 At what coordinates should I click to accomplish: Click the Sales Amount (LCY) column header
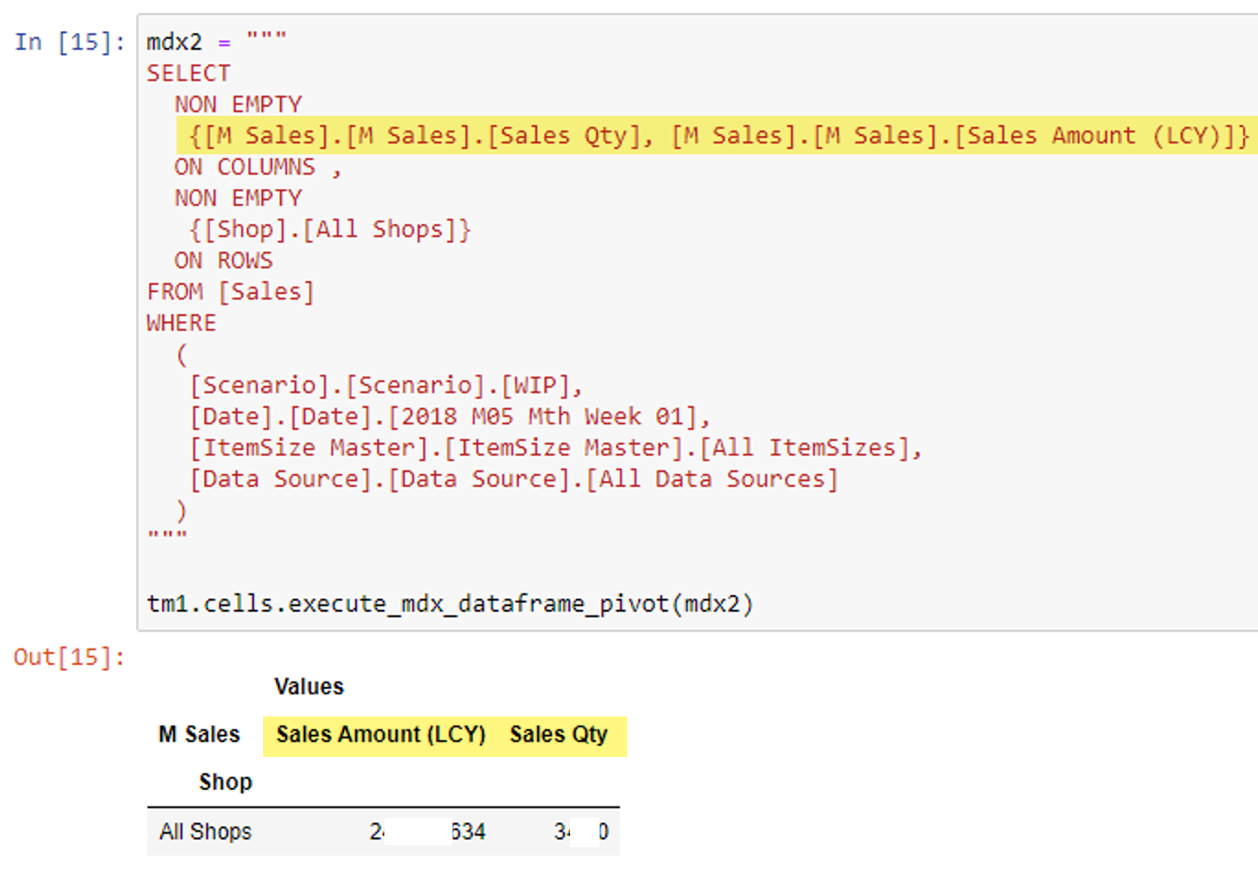381,735
